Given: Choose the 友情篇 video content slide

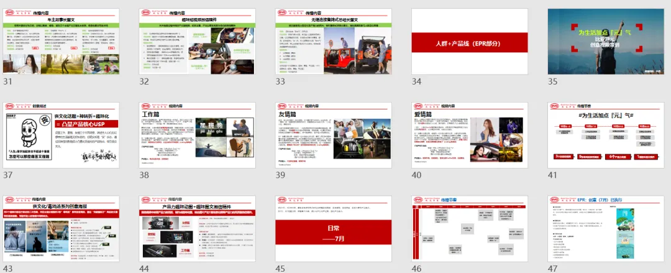Looking at the screenshot, I should (334, 135).
